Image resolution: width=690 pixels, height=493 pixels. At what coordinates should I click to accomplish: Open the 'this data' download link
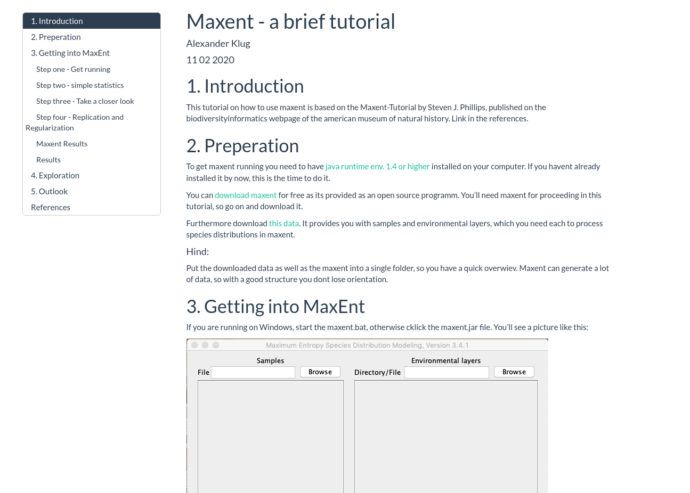pos(283,224)
